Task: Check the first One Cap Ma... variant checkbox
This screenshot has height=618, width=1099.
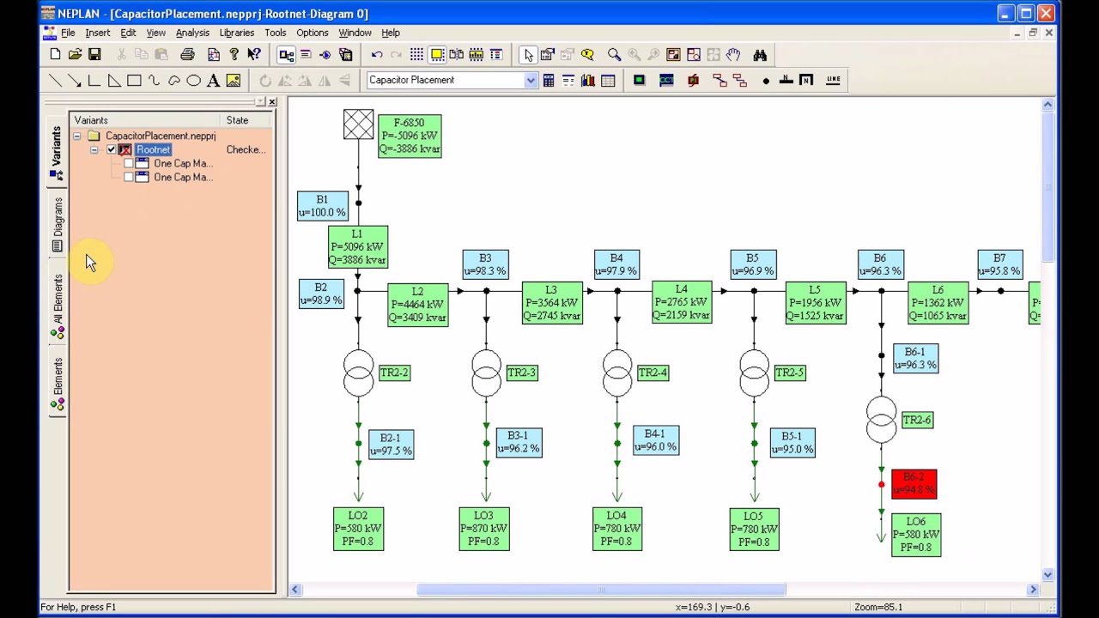Action: pyautogui.click(x=129, y=163)
